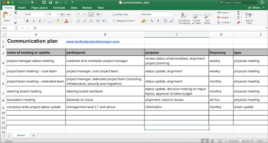Toggle AutoSave off switch
This screenshot has width=268, height=143.
(35, 3)
